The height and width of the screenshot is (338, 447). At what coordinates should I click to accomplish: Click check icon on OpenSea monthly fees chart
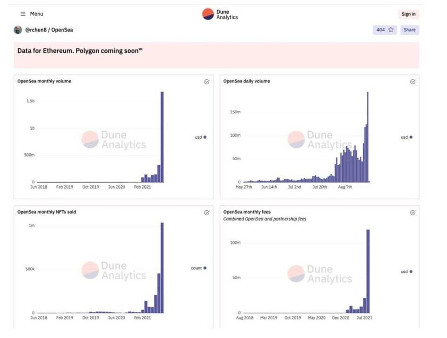(x=413, y=212)
